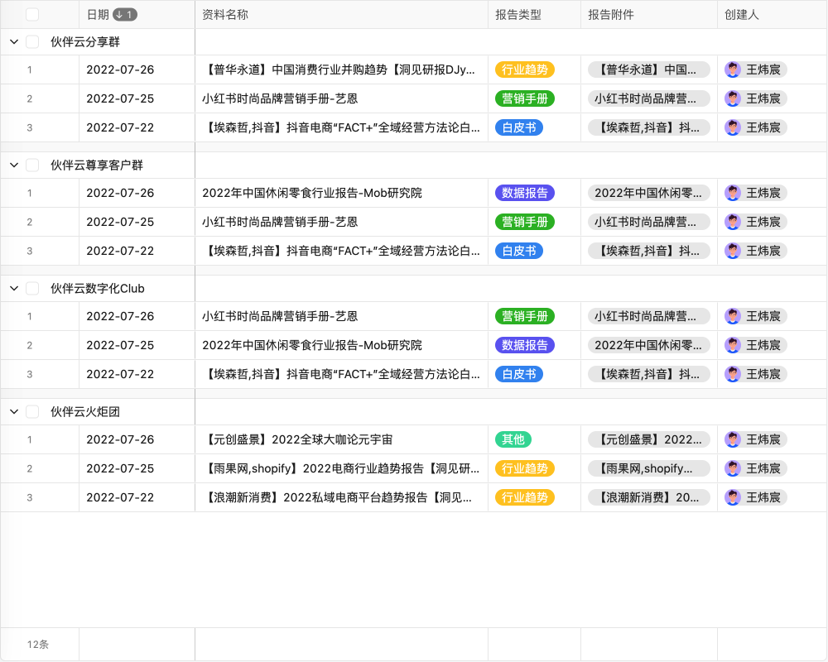Click 王炜宸's avatar in the 元创盛景 metaverse row
The image size is (828, 662).
coord(733,439)
